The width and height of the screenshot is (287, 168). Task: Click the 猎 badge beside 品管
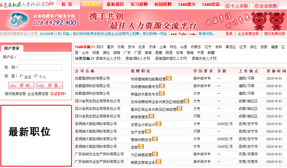pos(141,146)
